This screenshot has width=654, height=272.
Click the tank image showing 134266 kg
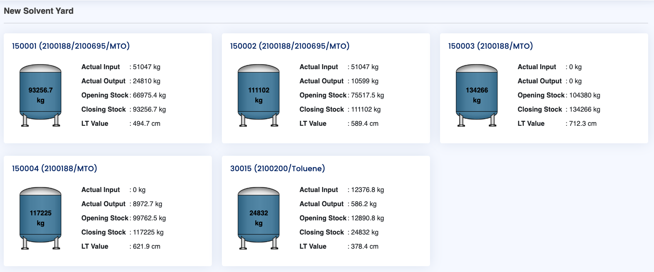tap(477, 95)
